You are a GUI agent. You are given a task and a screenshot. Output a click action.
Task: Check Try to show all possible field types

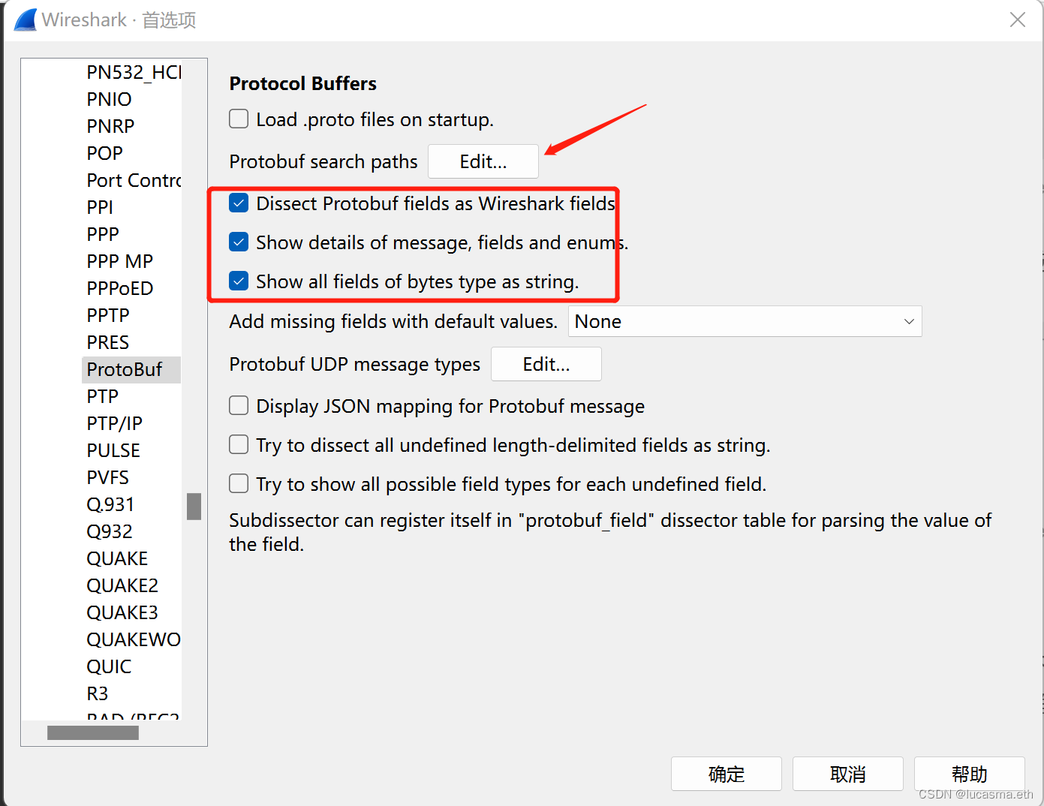239,484
